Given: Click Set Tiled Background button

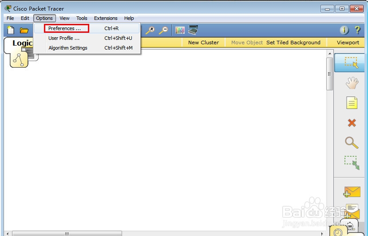Looking at the screenshot, I should pyautogui.click(x=293, y=43).
